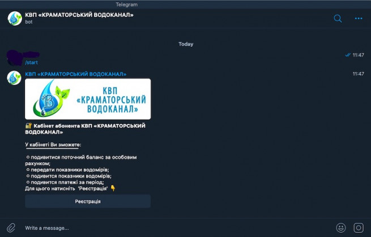Screen dimensions: 371x237
Task: Click the 11:47 timestamp of bot reply
Action: [358, 74]
